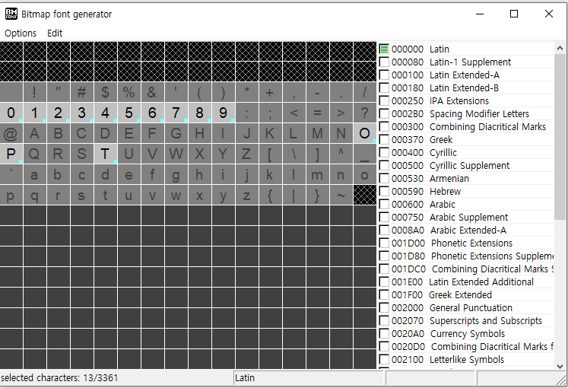Viewport: 568px width, 388px height.
Task: Select the ampersand glyph cell
Action: pyautogui.click(x=153, y=92)
